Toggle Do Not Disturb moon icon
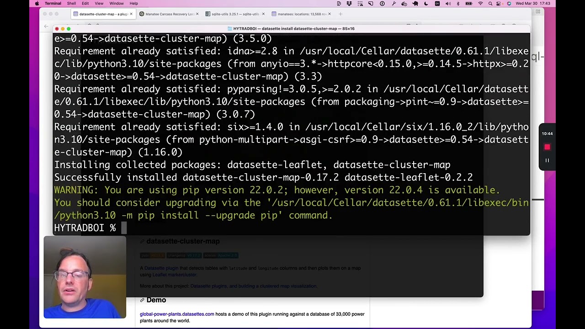The width and height of the screenshot is (585, 329). [x=426, y=4]
